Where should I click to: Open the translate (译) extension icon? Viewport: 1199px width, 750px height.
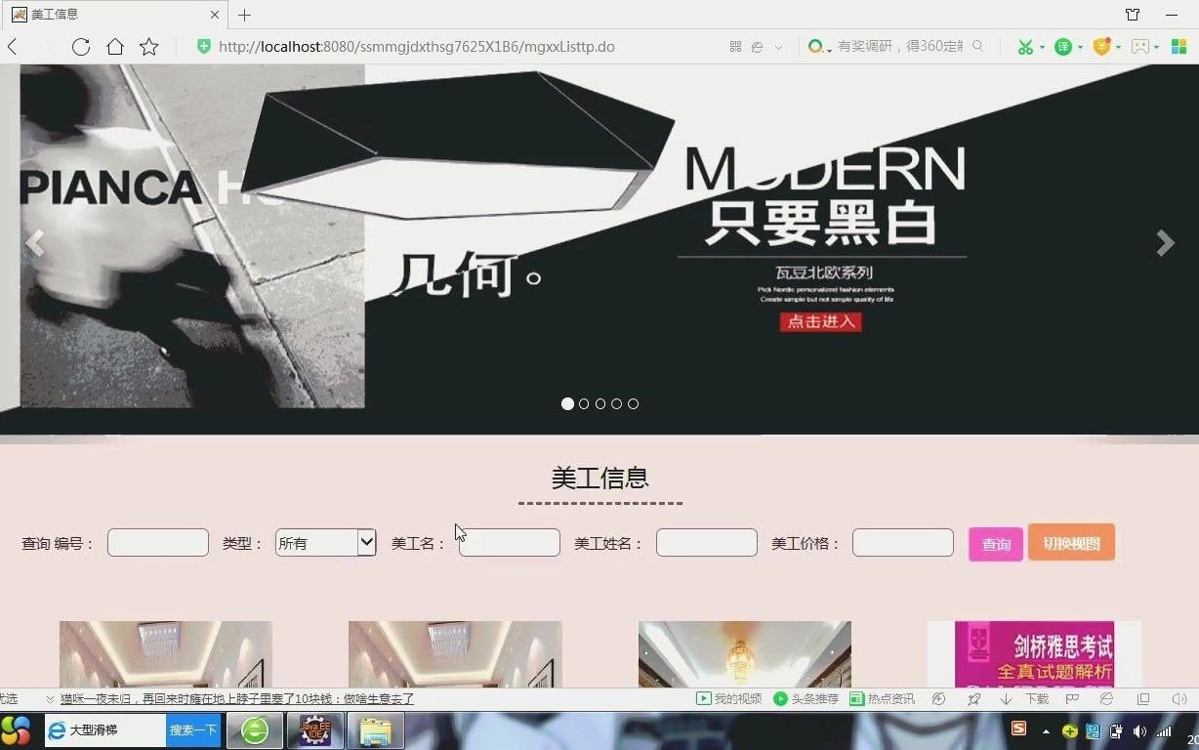(1063, 46)
